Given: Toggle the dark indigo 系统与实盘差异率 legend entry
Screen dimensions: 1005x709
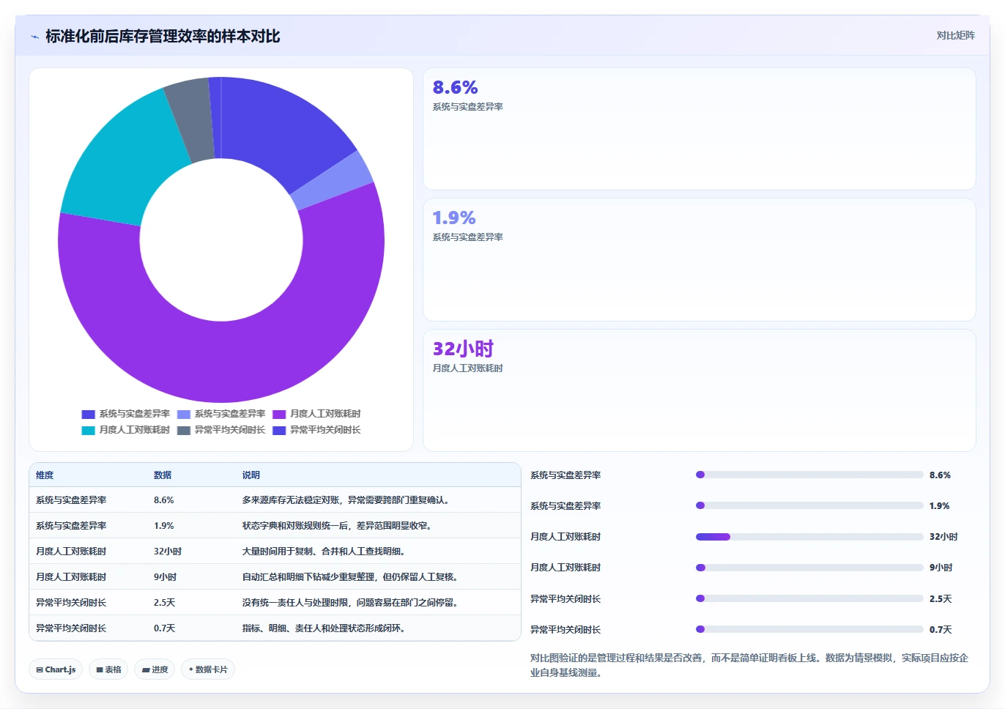Looking at the screenshot, I should [x=126, y=414].
